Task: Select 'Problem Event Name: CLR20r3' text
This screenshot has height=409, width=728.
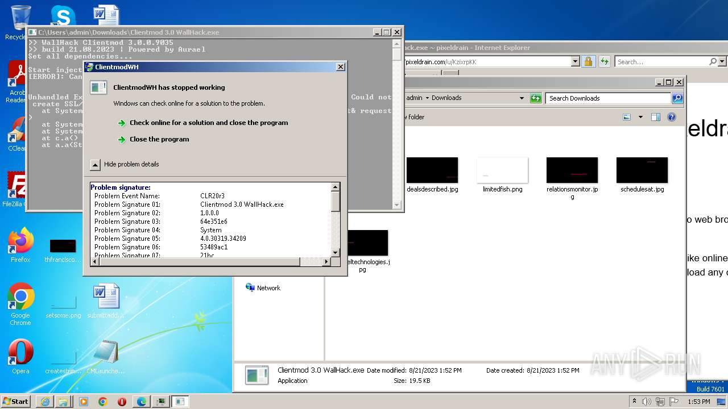Action: coord(159,196)
